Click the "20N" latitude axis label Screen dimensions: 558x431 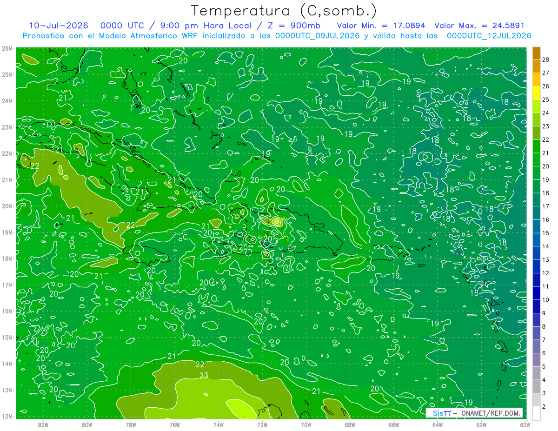tap(7, 206)
